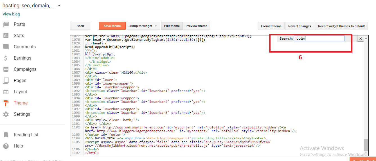Open the Layout icon in sidebar
This screenshot has height=161, width=376.
coord(6,92)
